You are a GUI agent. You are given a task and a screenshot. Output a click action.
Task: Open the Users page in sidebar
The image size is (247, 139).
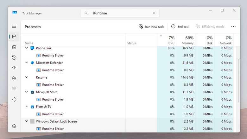pyautogui.click(x=14, y=78)
